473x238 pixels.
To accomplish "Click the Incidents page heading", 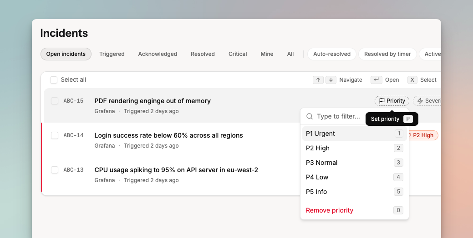I will click(x=64, y=33).
